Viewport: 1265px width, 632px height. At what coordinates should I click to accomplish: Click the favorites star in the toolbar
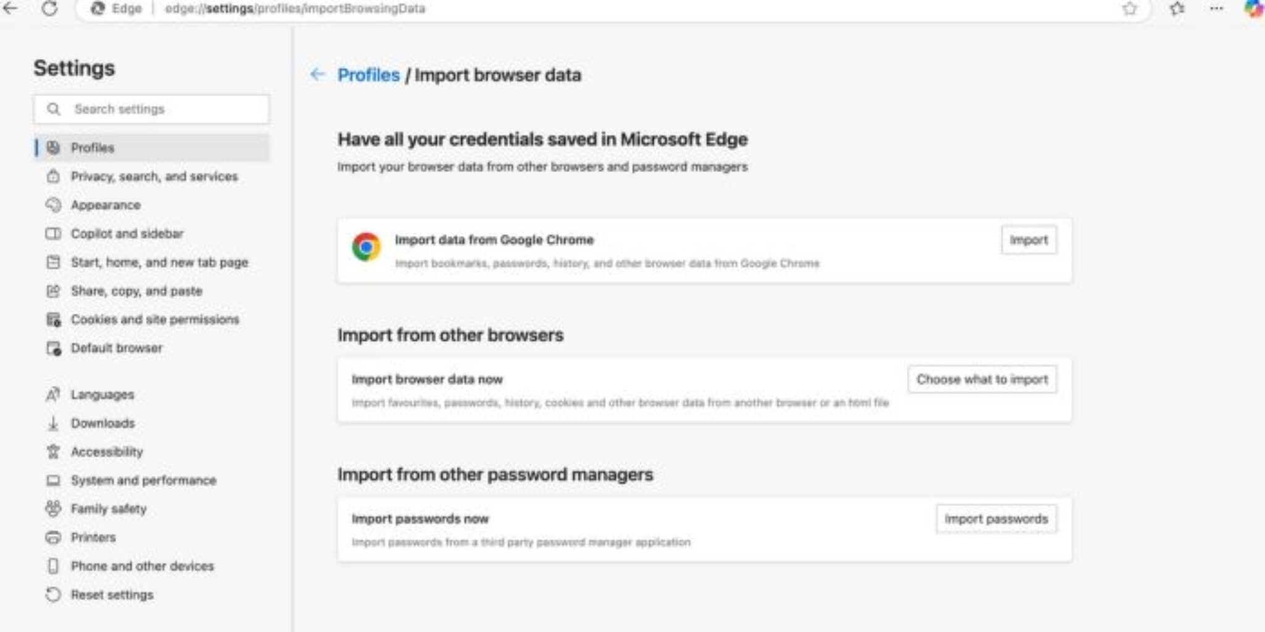pos(1130,9)
